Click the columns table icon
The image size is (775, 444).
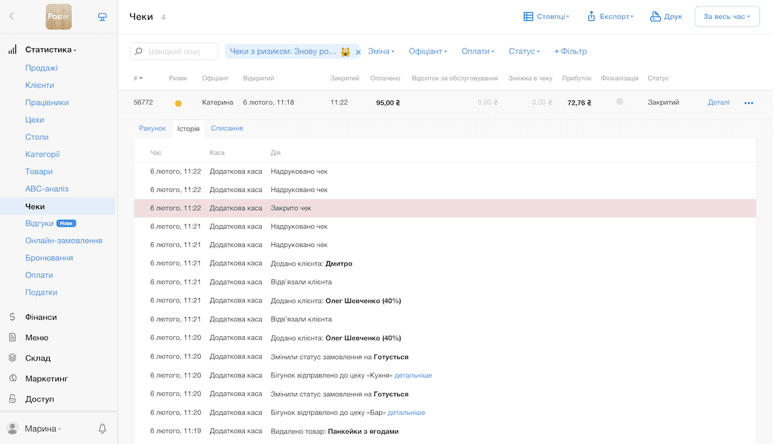point(528,17)
